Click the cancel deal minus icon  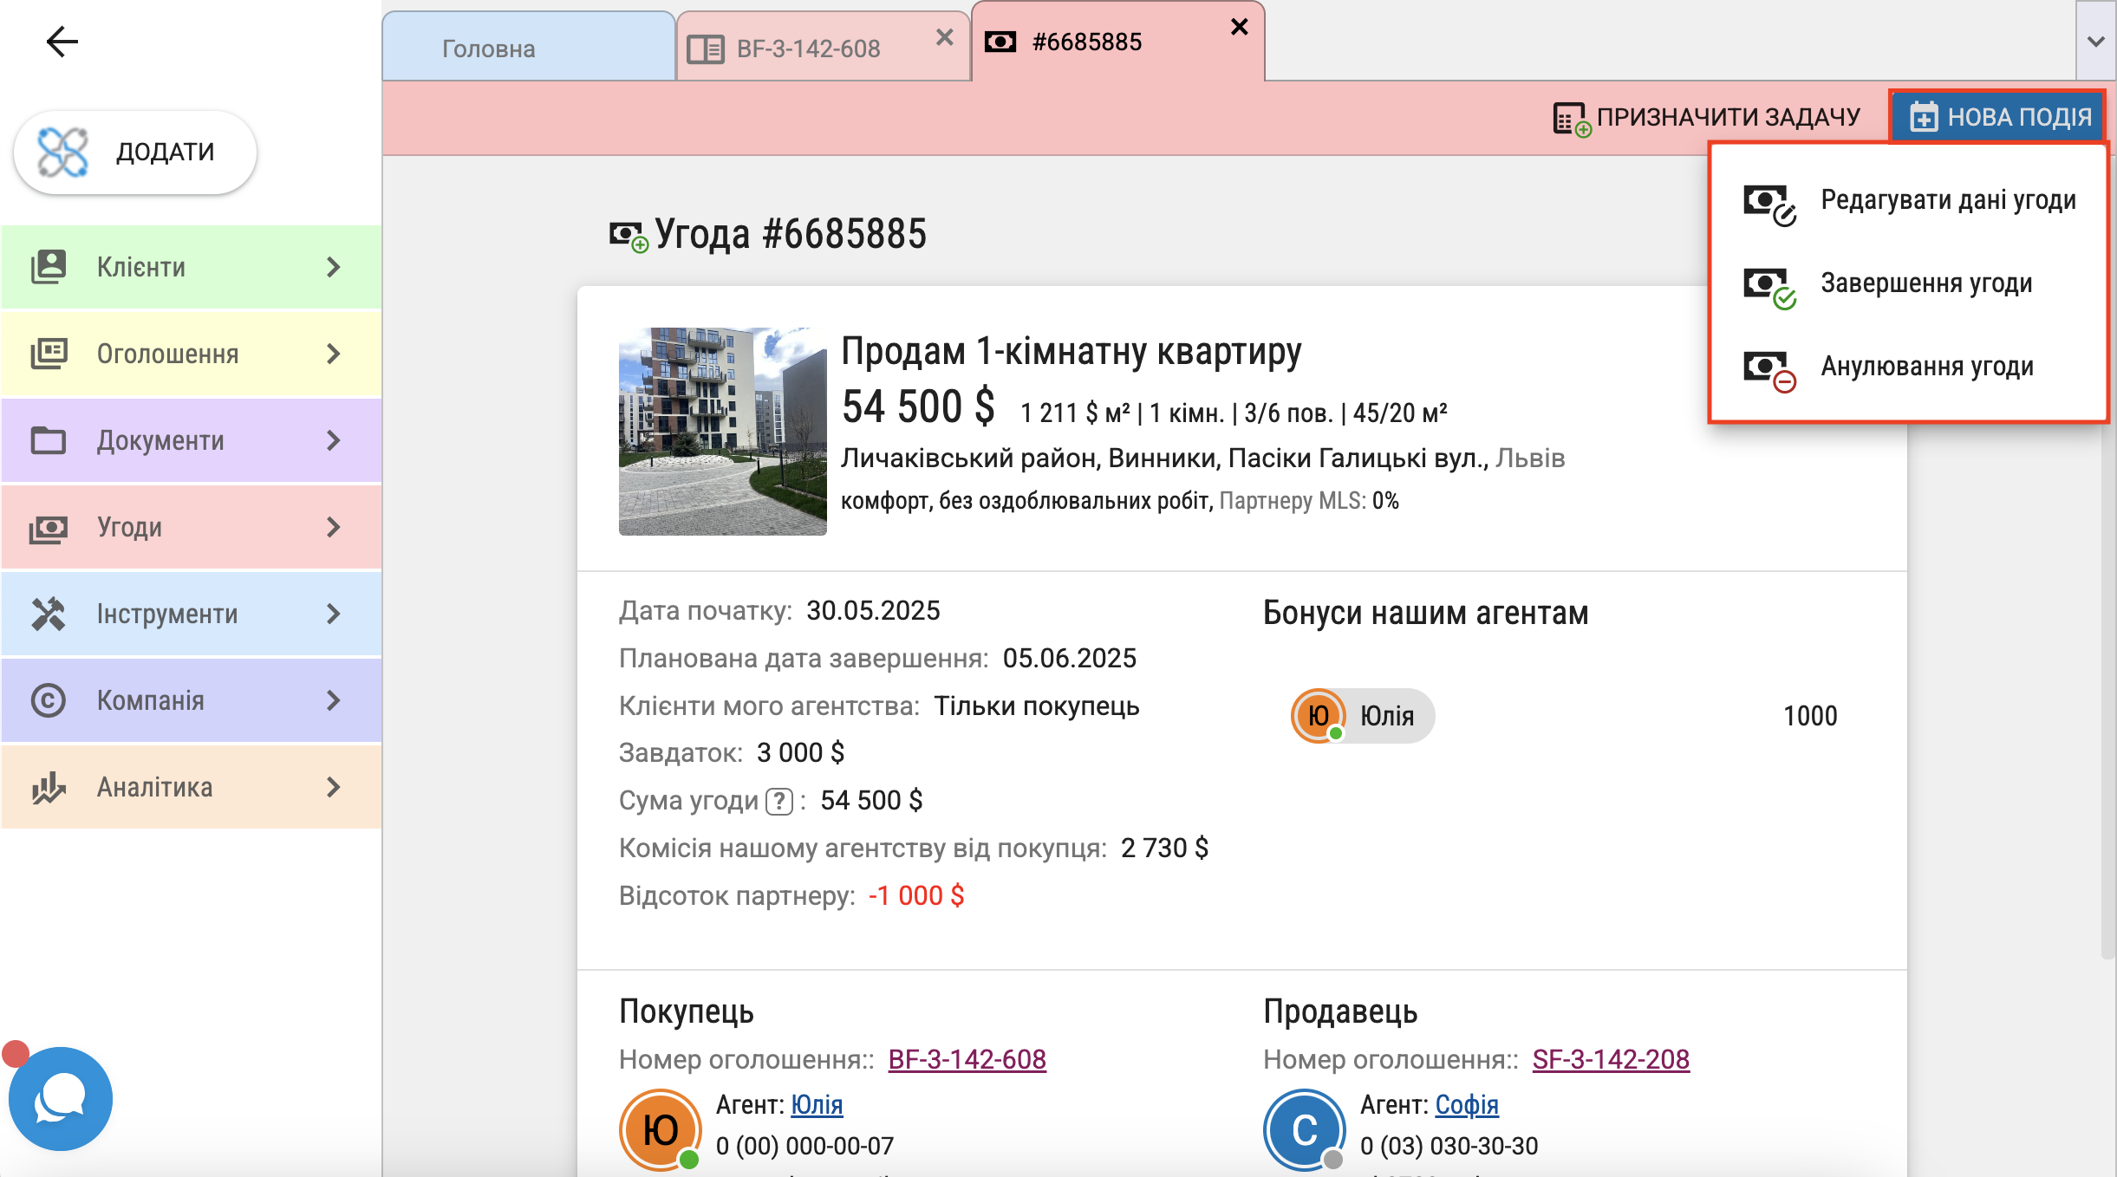[x=1769, y=370]
